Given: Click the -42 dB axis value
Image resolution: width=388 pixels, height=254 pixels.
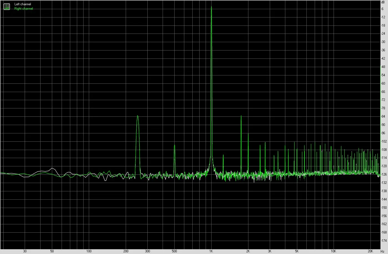Looking at the screenshot, I should pyautogui.click(x=383, y=59).
